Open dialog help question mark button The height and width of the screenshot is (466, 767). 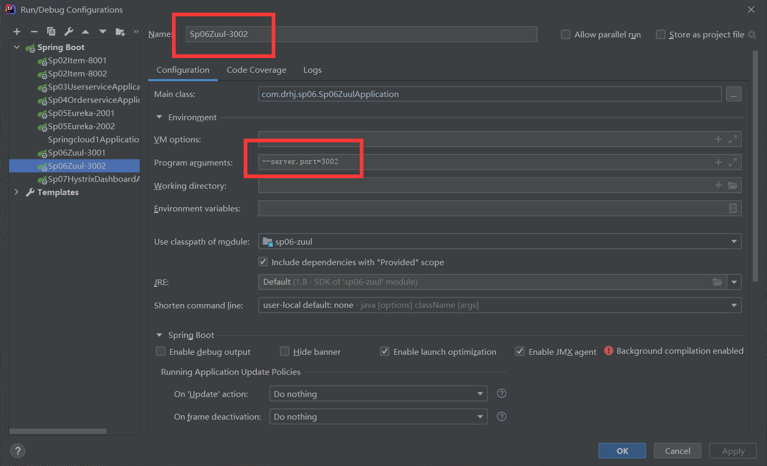pos(17,451)
